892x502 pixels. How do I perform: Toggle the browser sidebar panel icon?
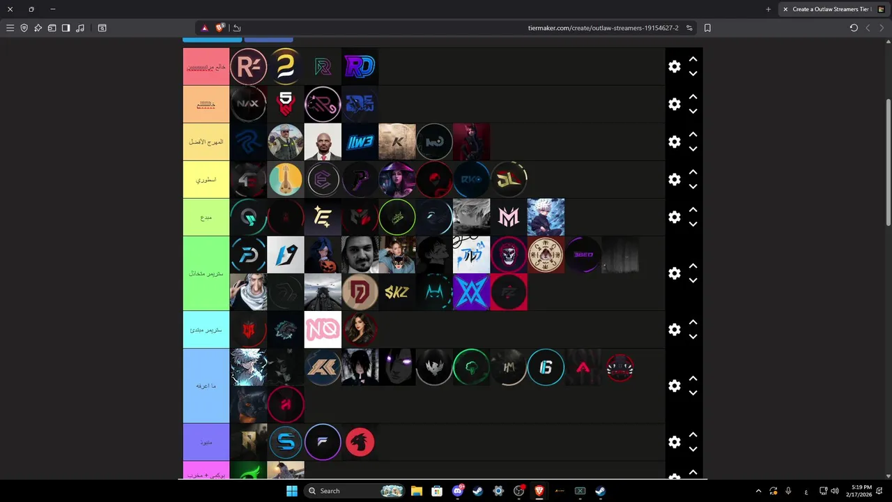pyautogui.click(x=66, y=28)
